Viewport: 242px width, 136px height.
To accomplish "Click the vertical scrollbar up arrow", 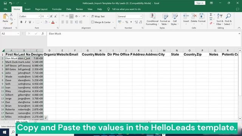I will [240, 50].
